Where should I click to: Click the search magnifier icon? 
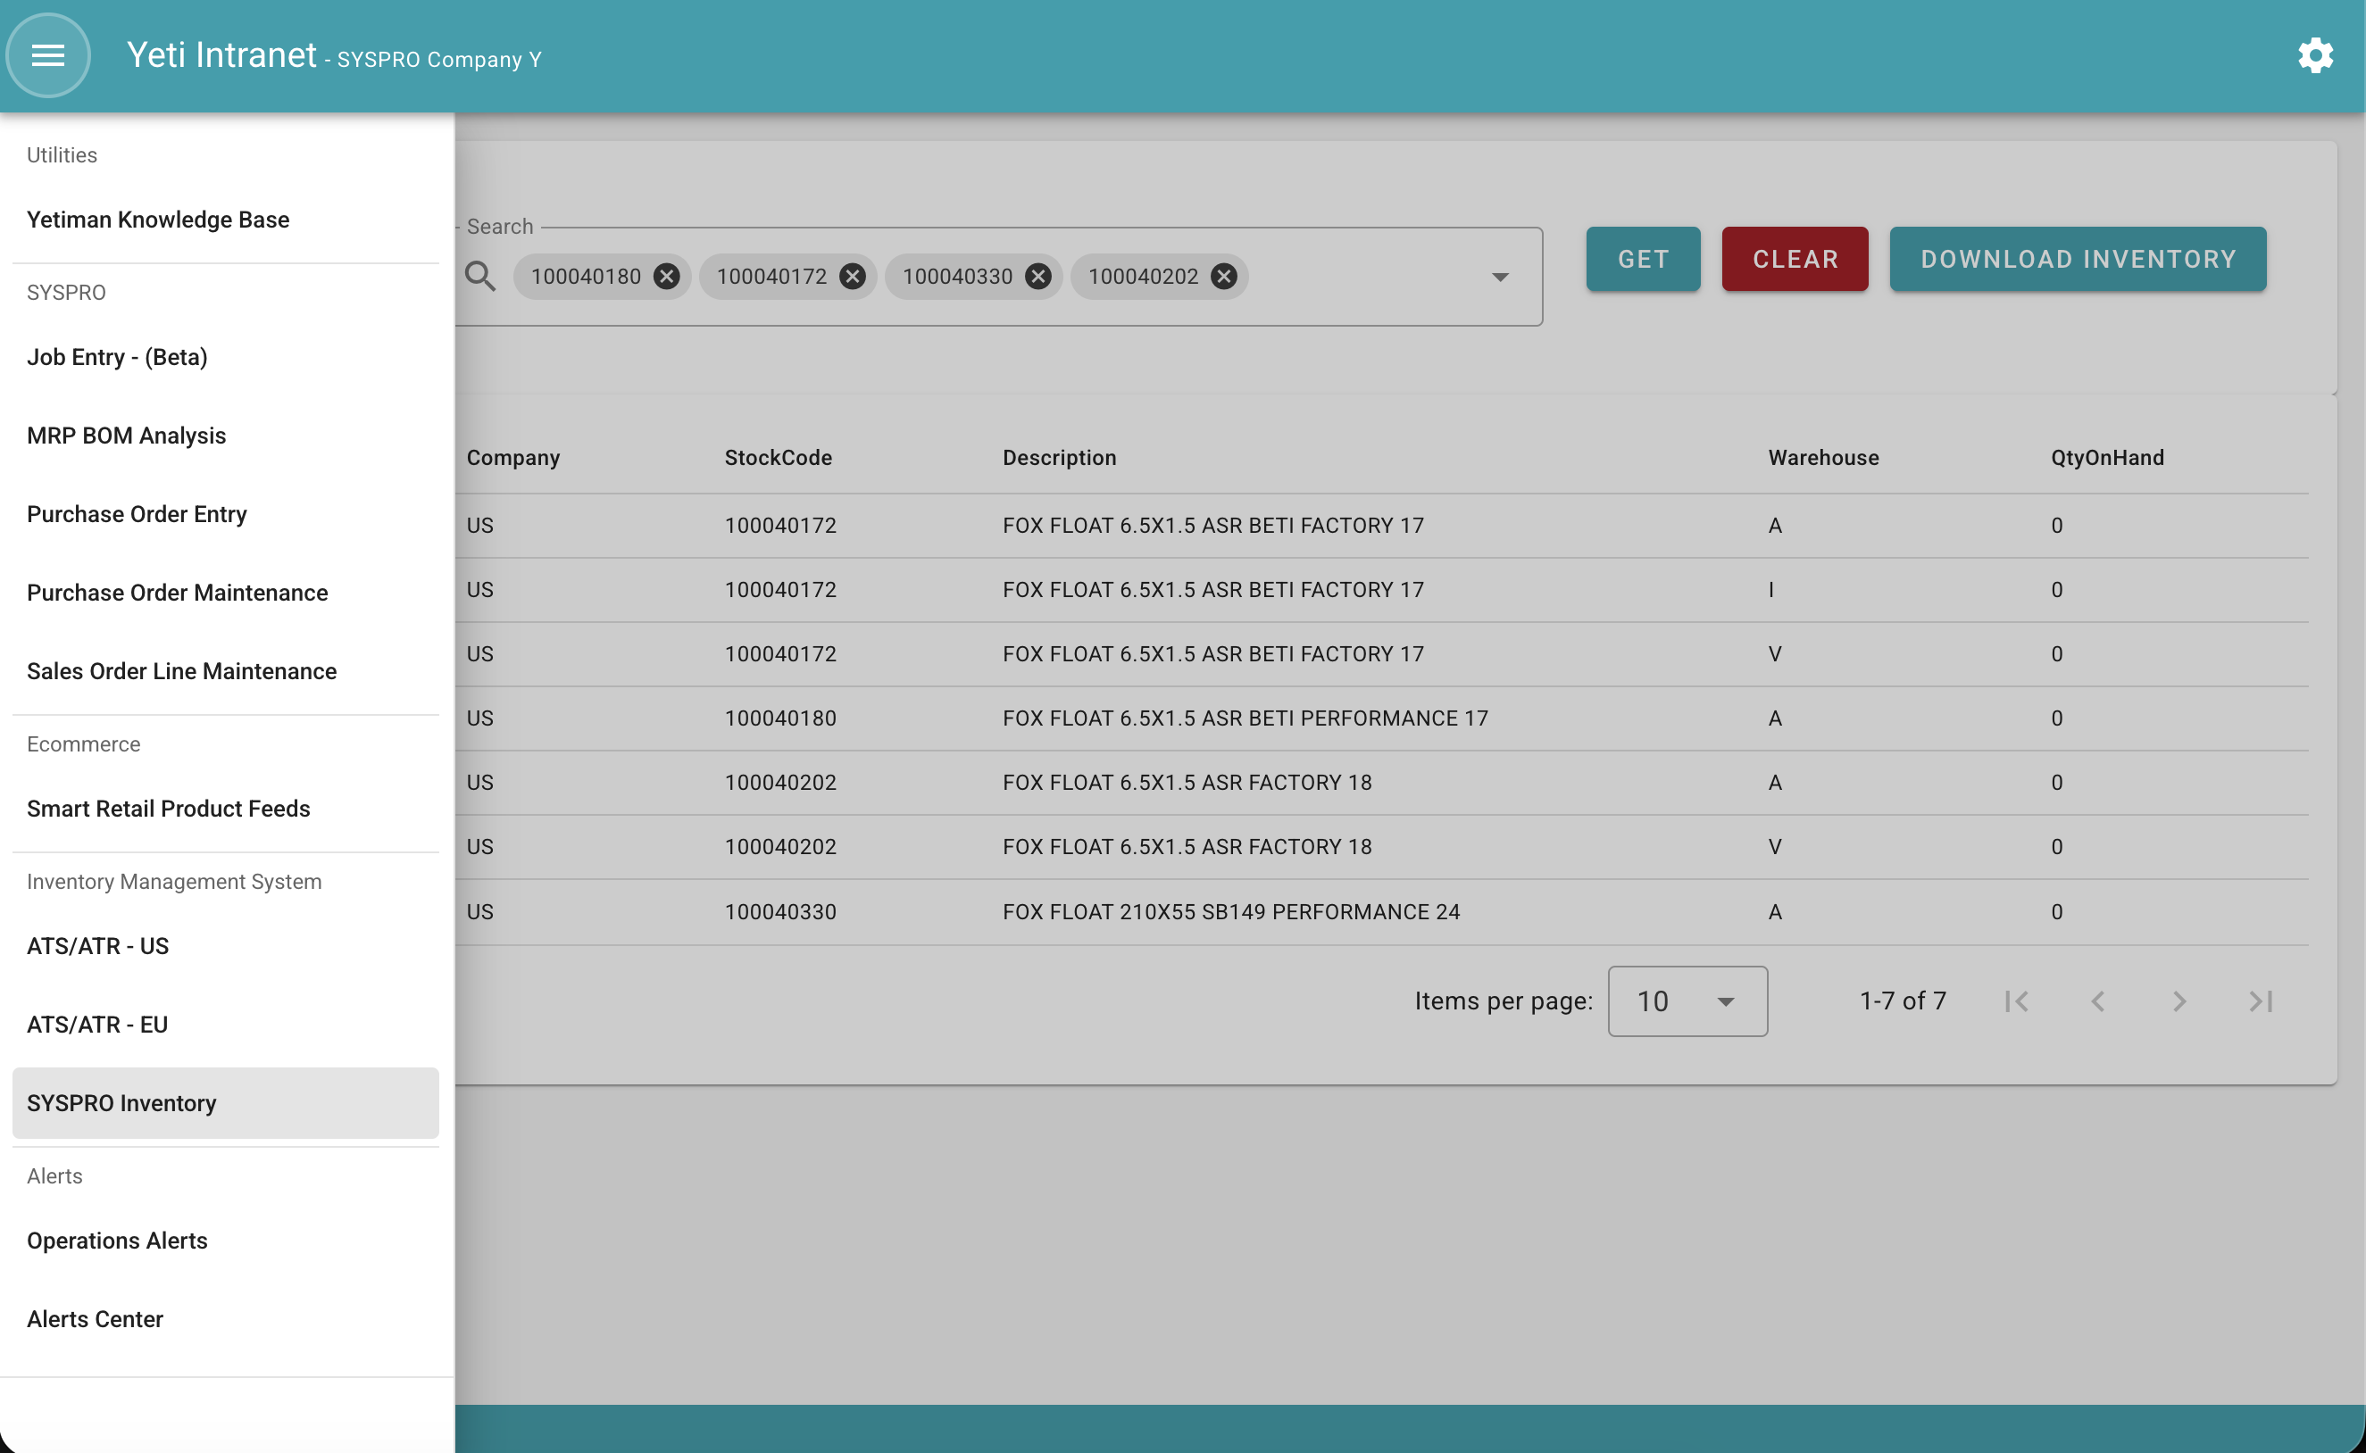[480, 277]
